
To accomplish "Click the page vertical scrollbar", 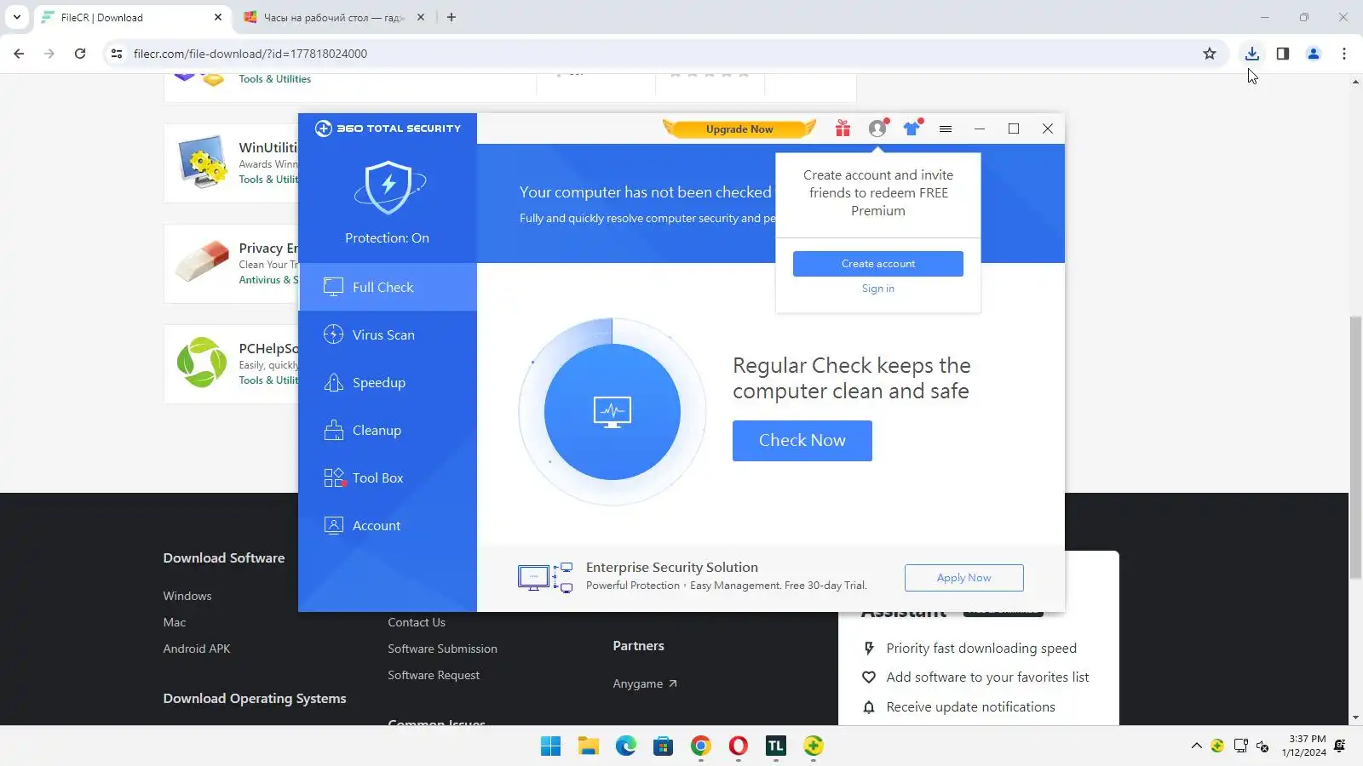I will 1355,447.
